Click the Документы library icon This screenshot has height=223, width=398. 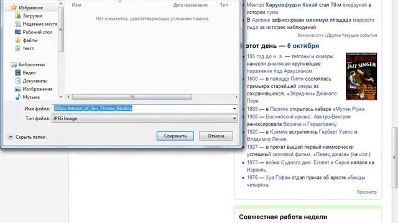coord(17,81)
